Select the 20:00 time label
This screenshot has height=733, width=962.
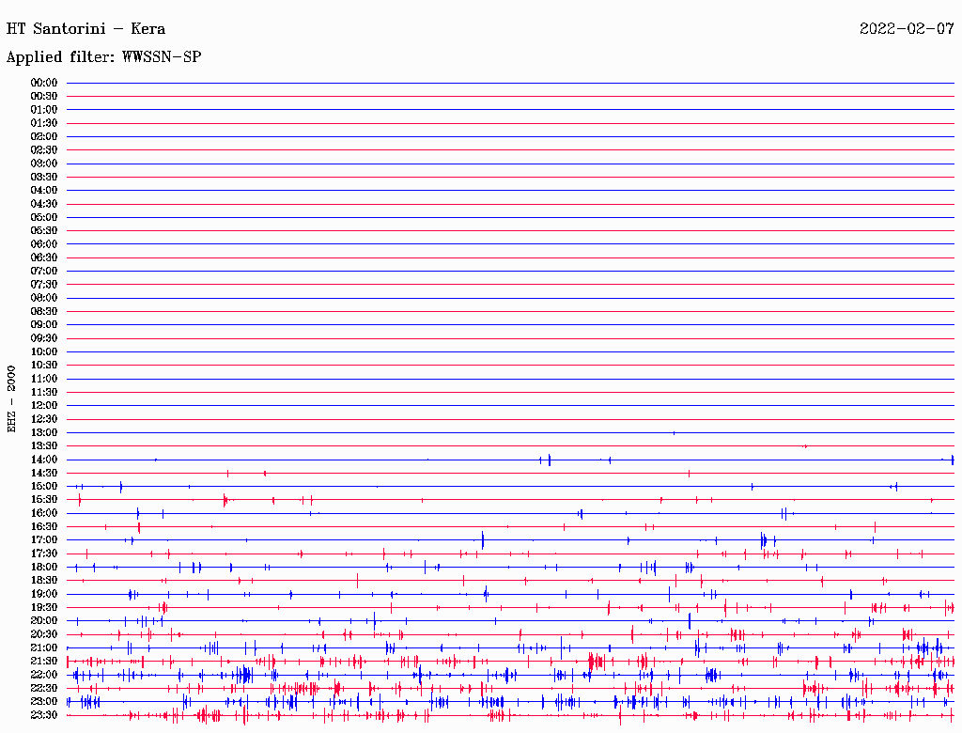tap(43, 620)
